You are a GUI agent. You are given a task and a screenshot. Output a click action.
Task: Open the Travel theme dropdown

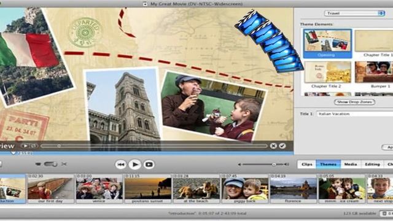tap(354, 14)
